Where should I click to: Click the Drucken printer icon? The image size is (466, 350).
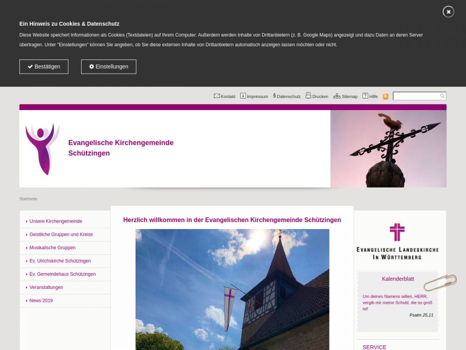[308, 96]
